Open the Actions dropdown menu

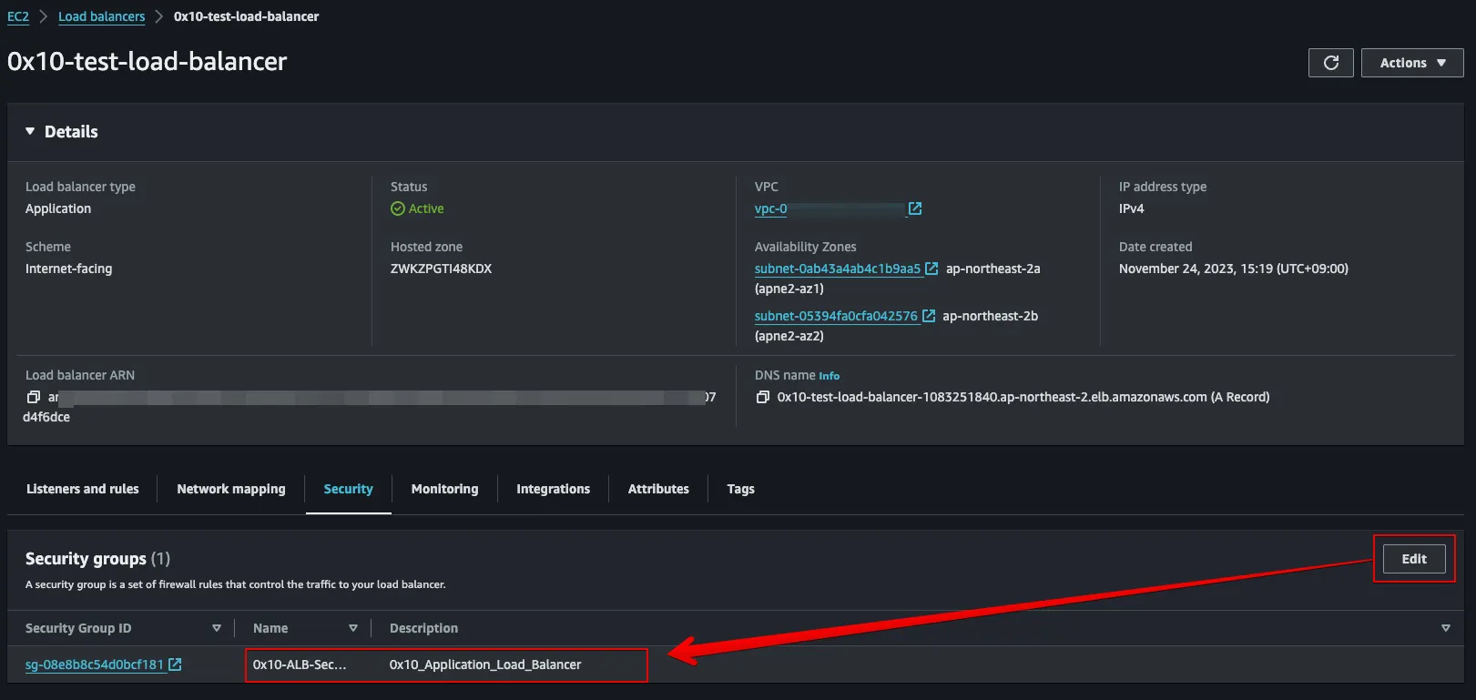1412,63
